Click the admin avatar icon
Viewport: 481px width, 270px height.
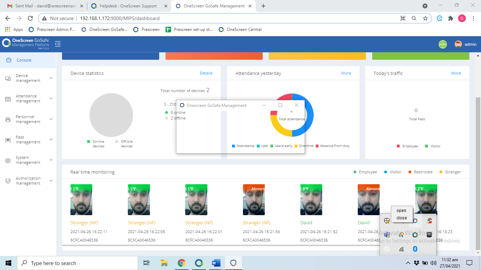(458, 44)
